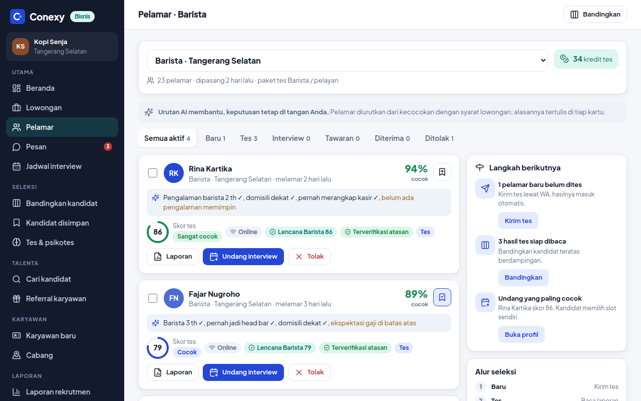Click the Bisnis plan badge

(83, 17)
